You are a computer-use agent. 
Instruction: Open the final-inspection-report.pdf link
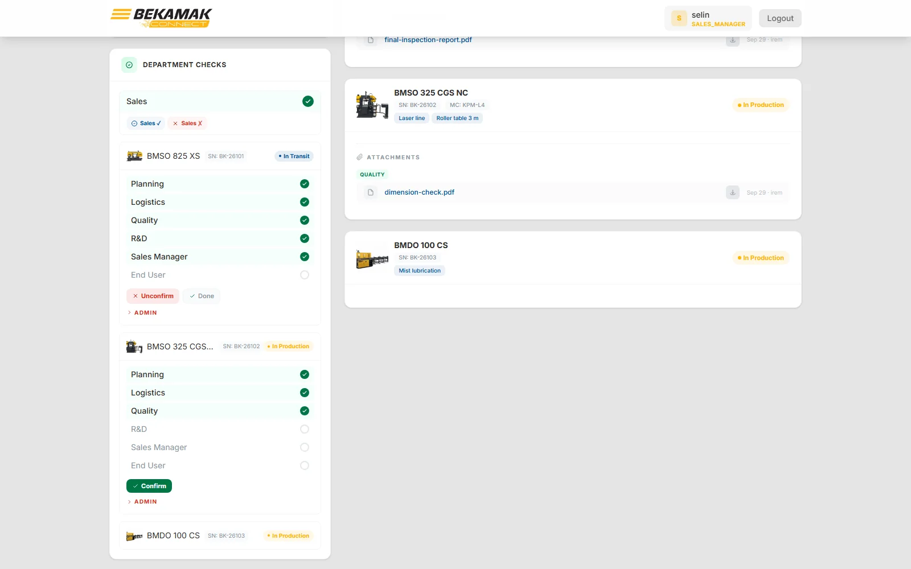pos(428,40)
